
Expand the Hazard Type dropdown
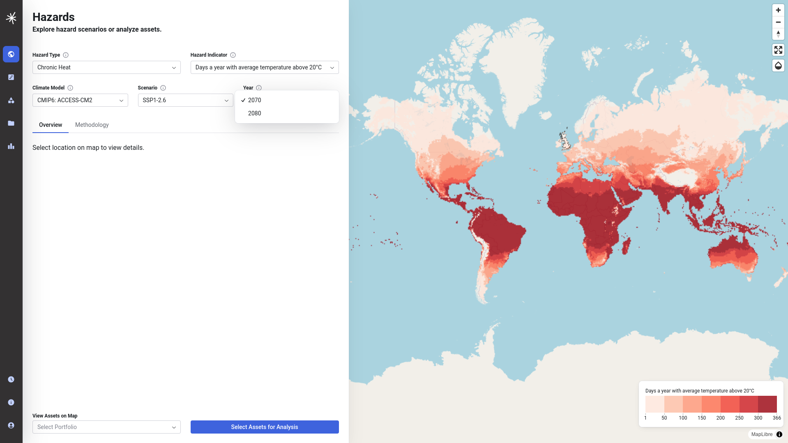pos(106,67)
